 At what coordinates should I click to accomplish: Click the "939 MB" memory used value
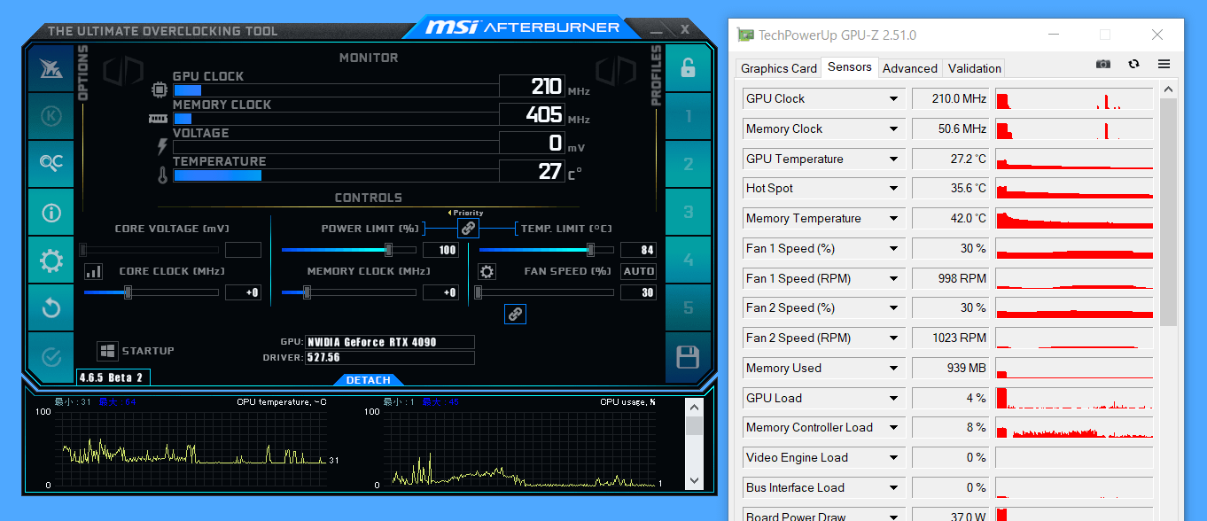(966, 369)
